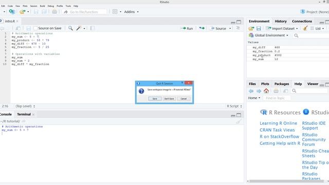Click the Help home icon
The width and height of the screenshot is (329, 185).
pos(266,90)
